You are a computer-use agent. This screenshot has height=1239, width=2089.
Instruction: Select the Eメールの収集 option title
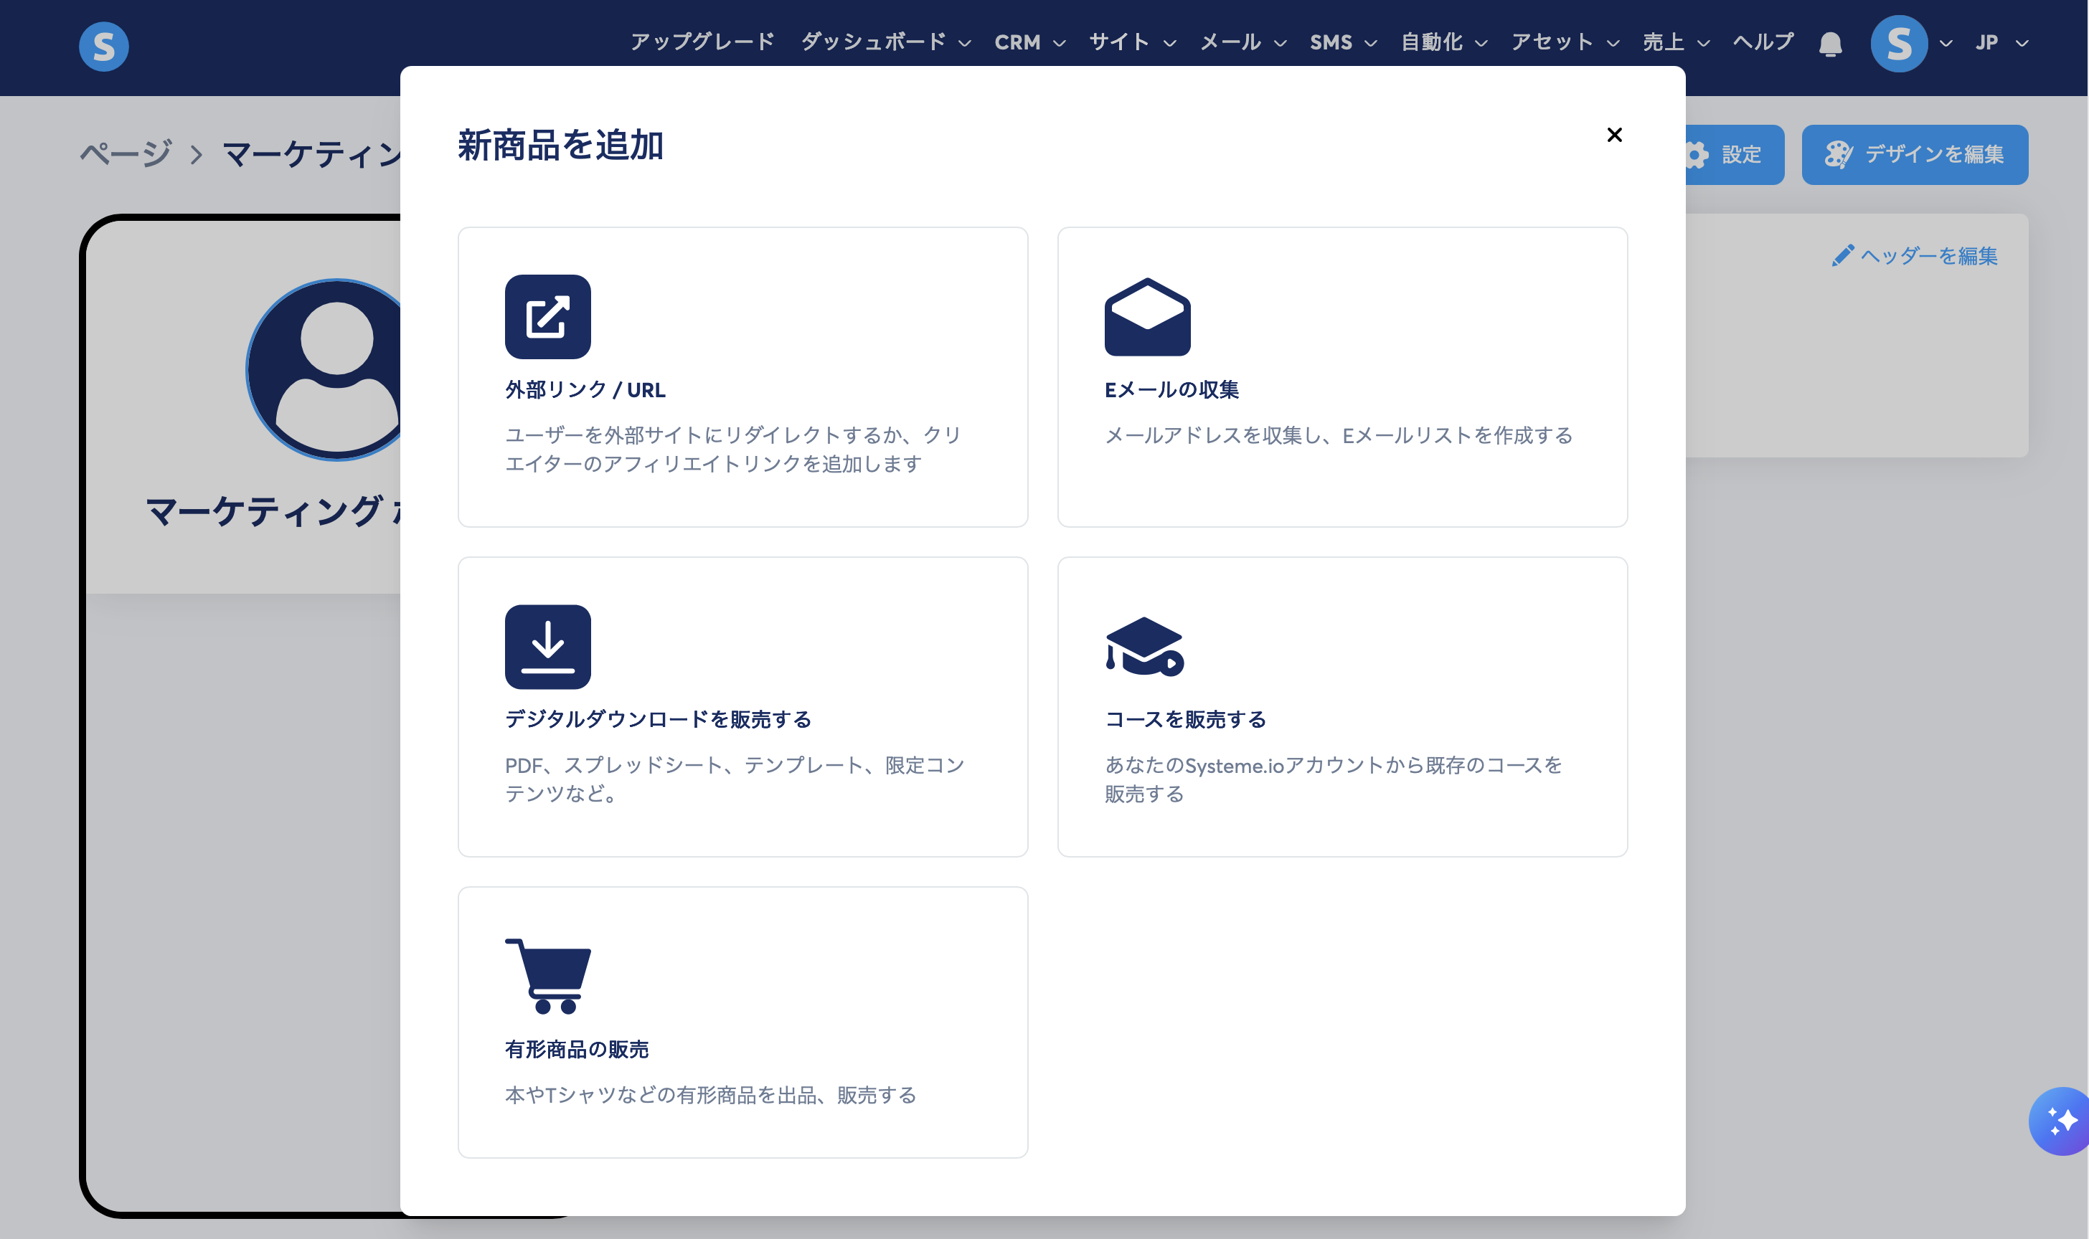(x=1171, y=390)
